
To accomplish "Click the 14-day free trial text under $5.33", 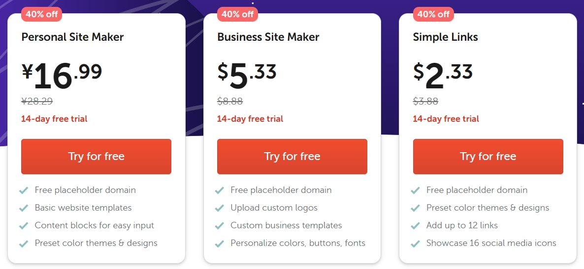I will (250, 119).
